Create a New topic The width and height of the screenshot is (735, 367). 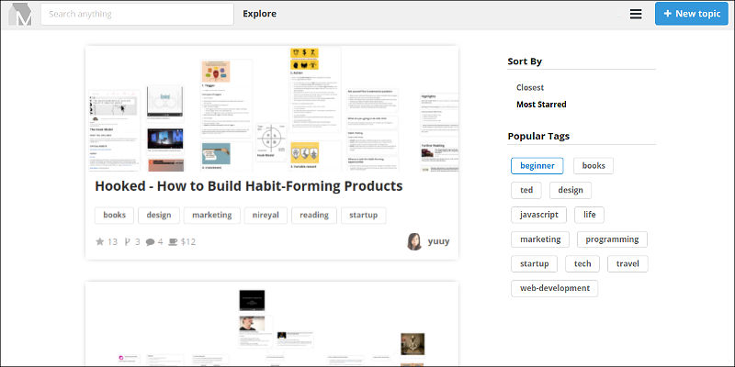pyautogui.click(x=692, y=14)
